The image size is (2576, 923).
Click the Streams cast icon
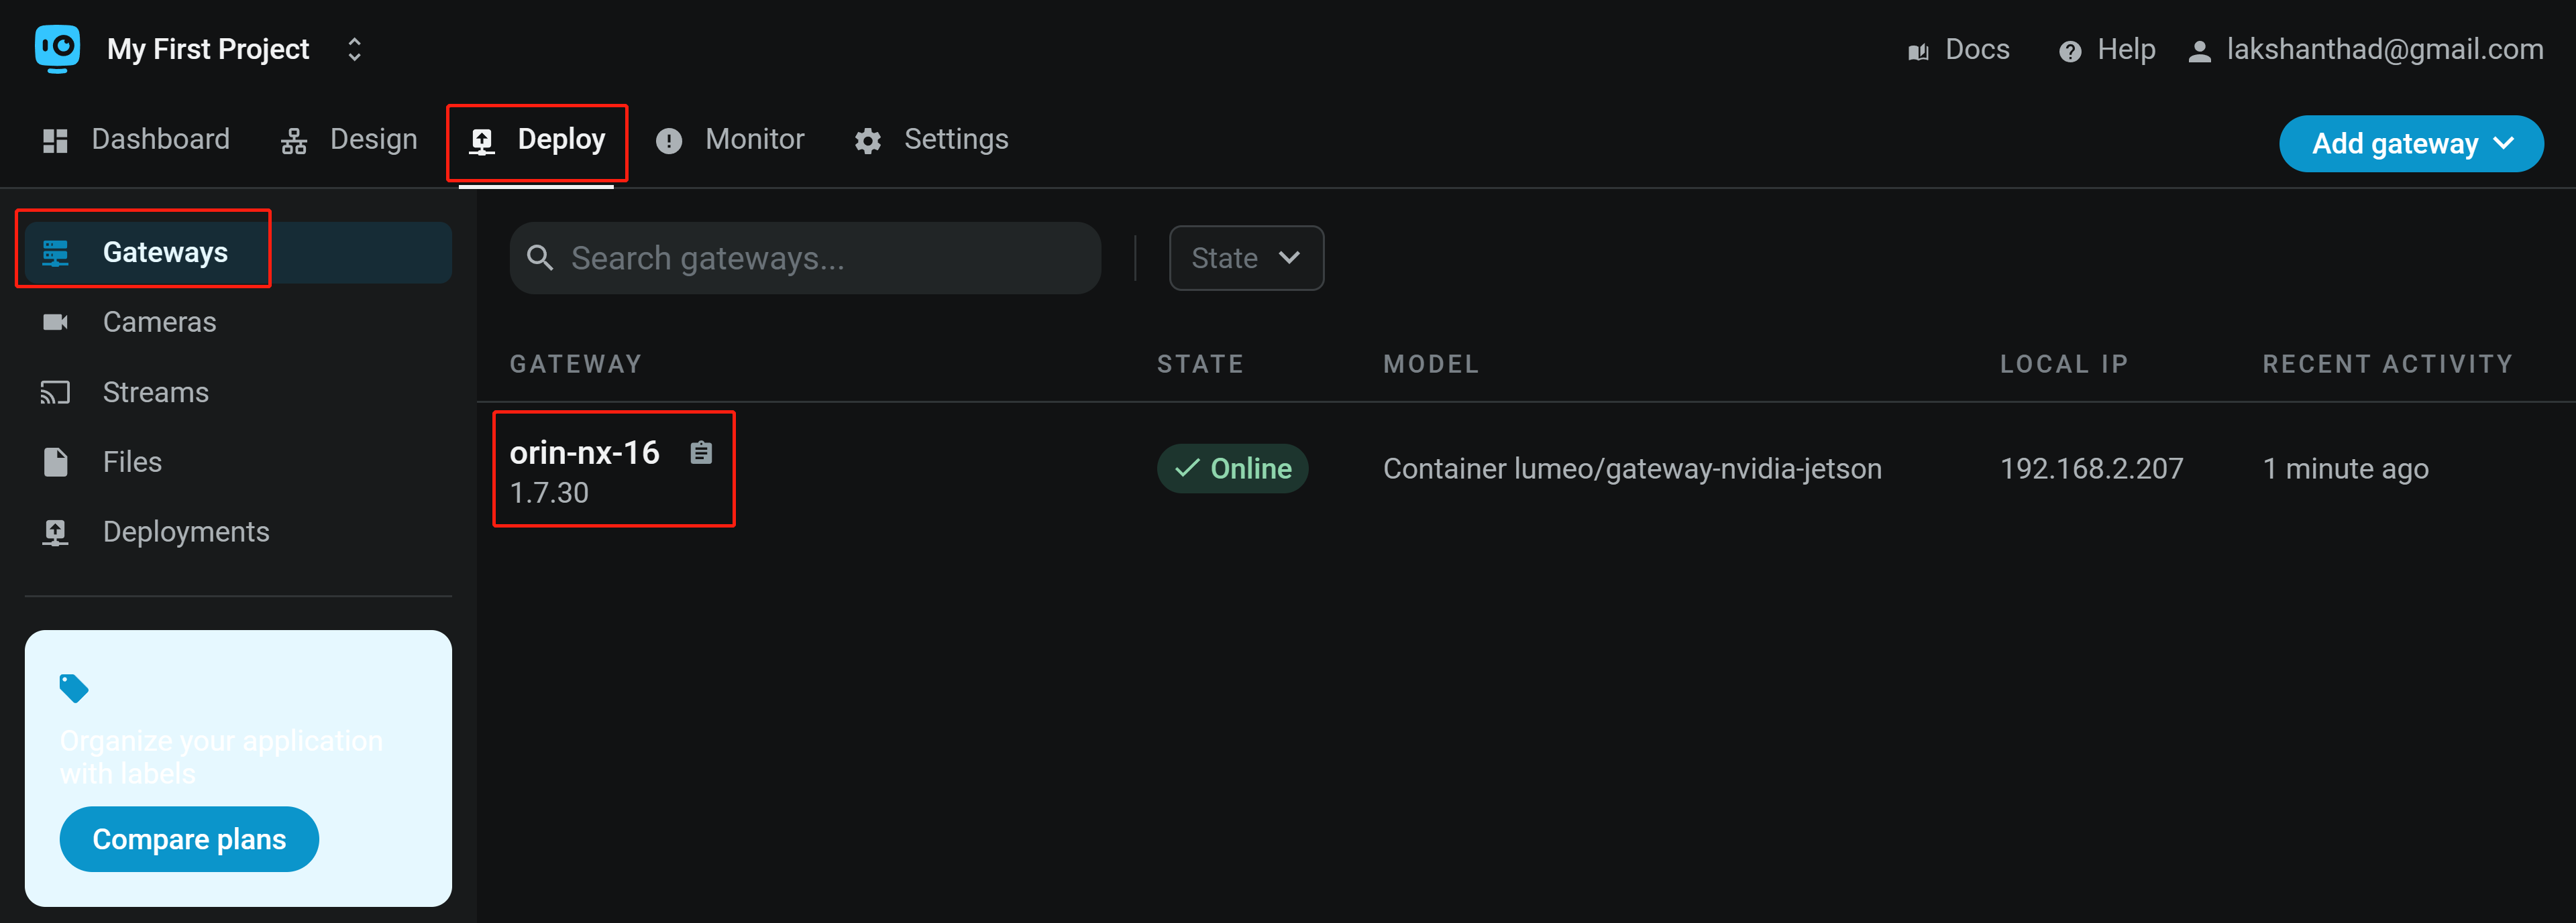(55, 393)
